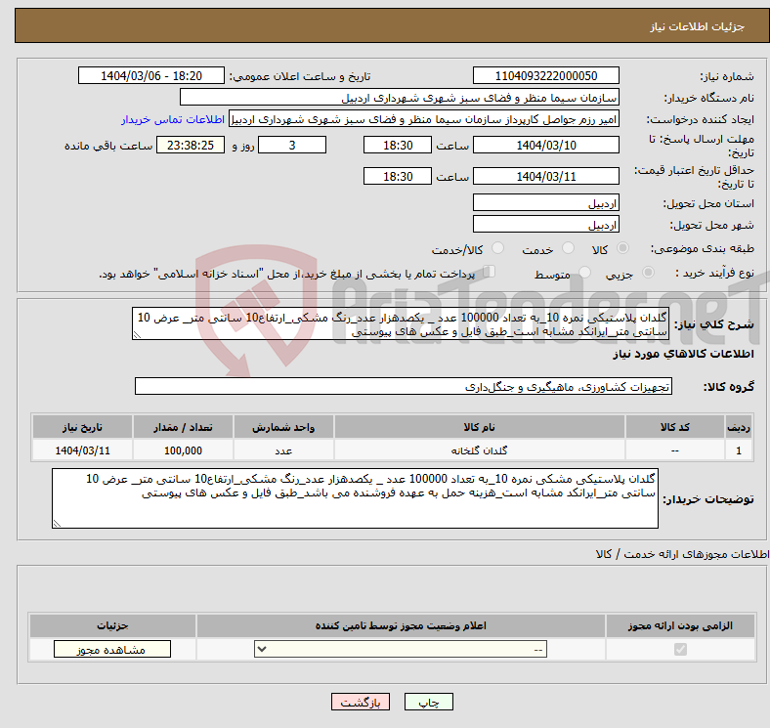Toggle the Islamic treasury payment checkbox
The image size is (770, 728).
coord(489,271)
